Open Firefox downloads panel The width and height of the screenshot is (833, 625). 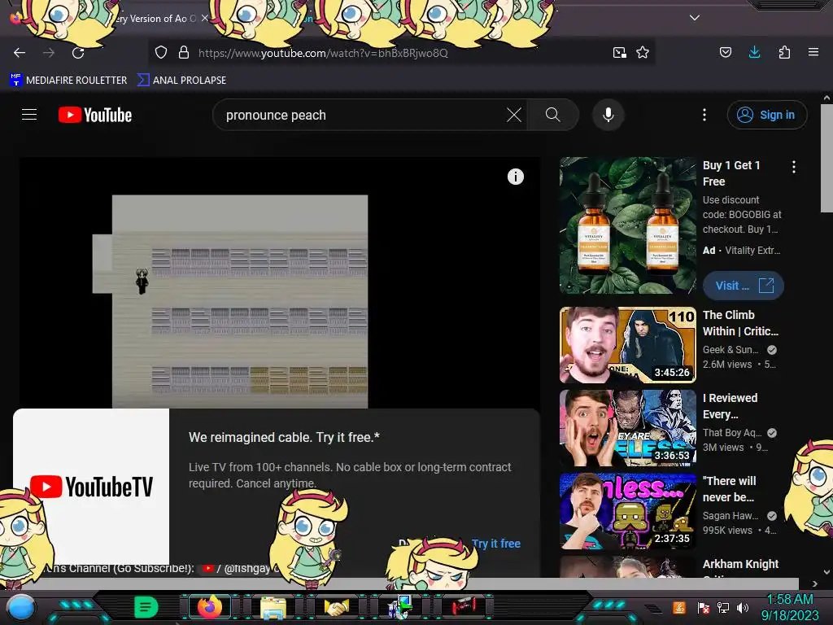point(754,52)
